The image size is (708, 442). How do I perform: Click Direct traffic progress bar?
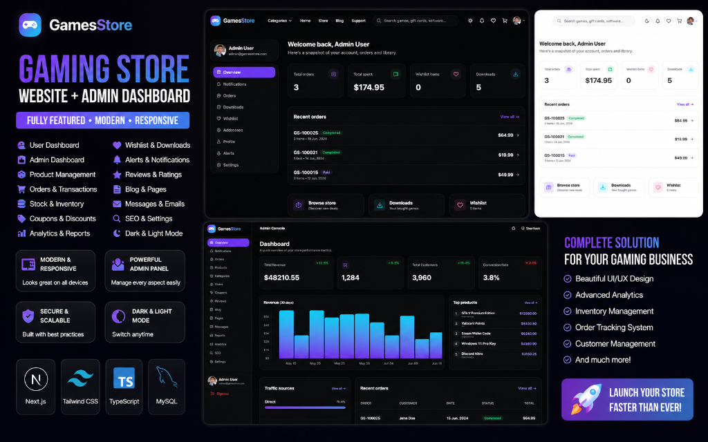[305, 407]
